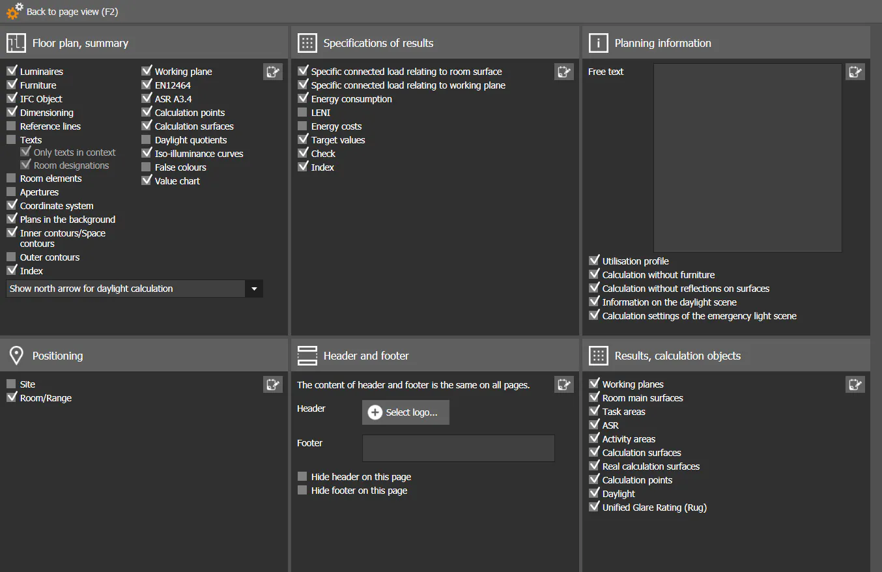Click edit icon in Results, calculation objects panel

click(x=855, y=384)
